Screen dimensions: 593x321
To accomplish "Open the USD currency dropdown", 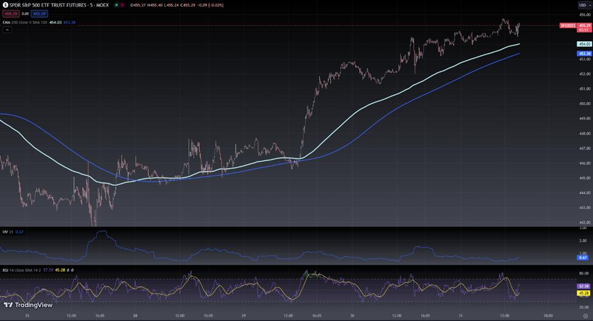I will point(584,5).
